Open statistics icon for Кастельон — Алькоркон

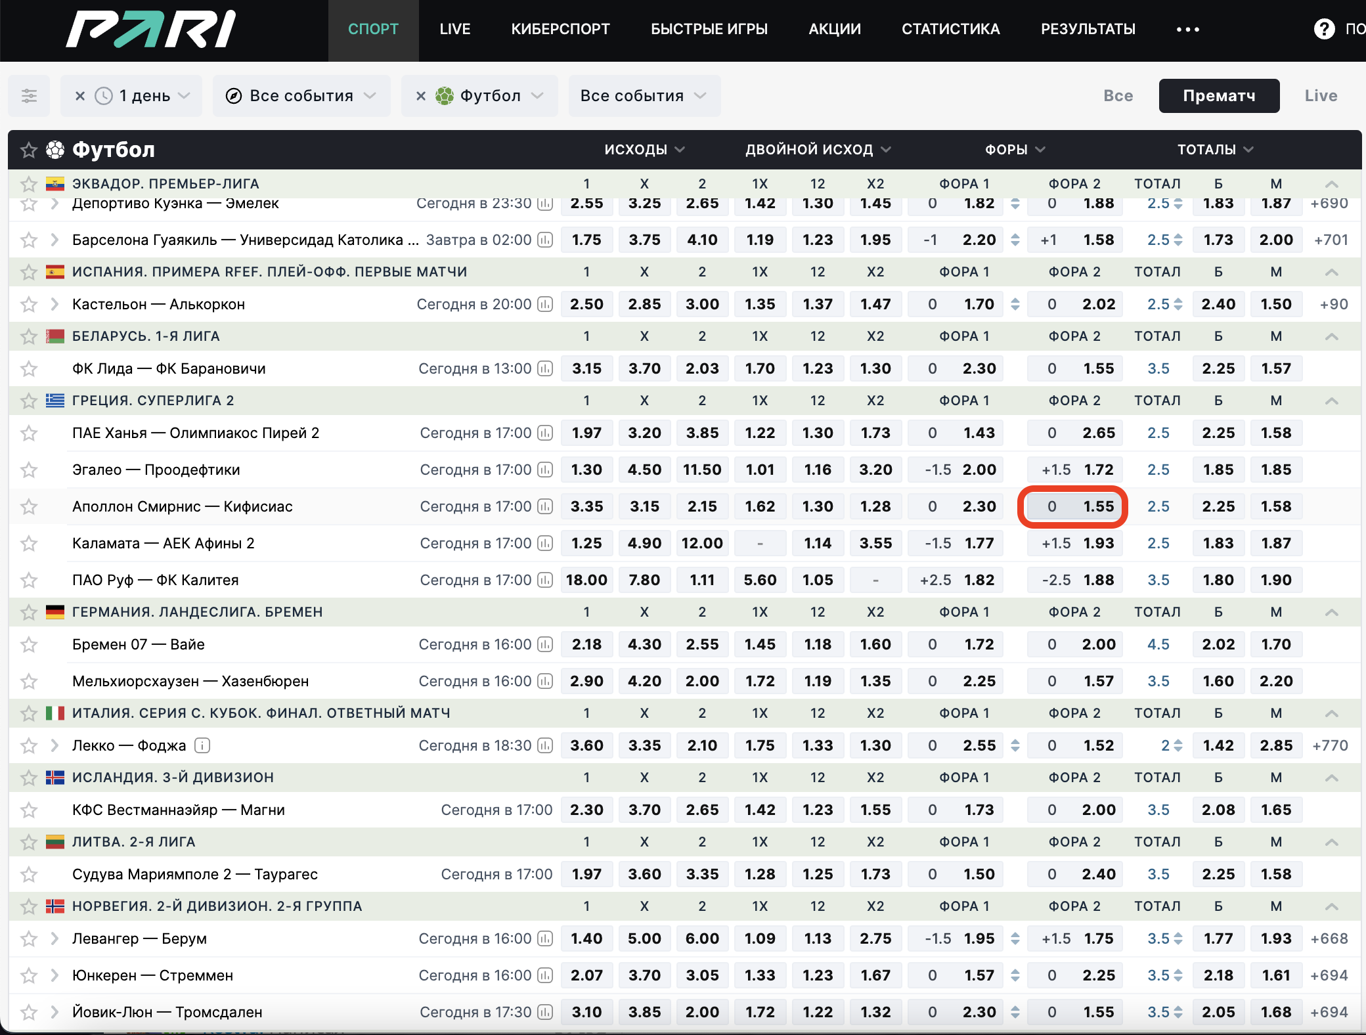[x=544, y=304]
